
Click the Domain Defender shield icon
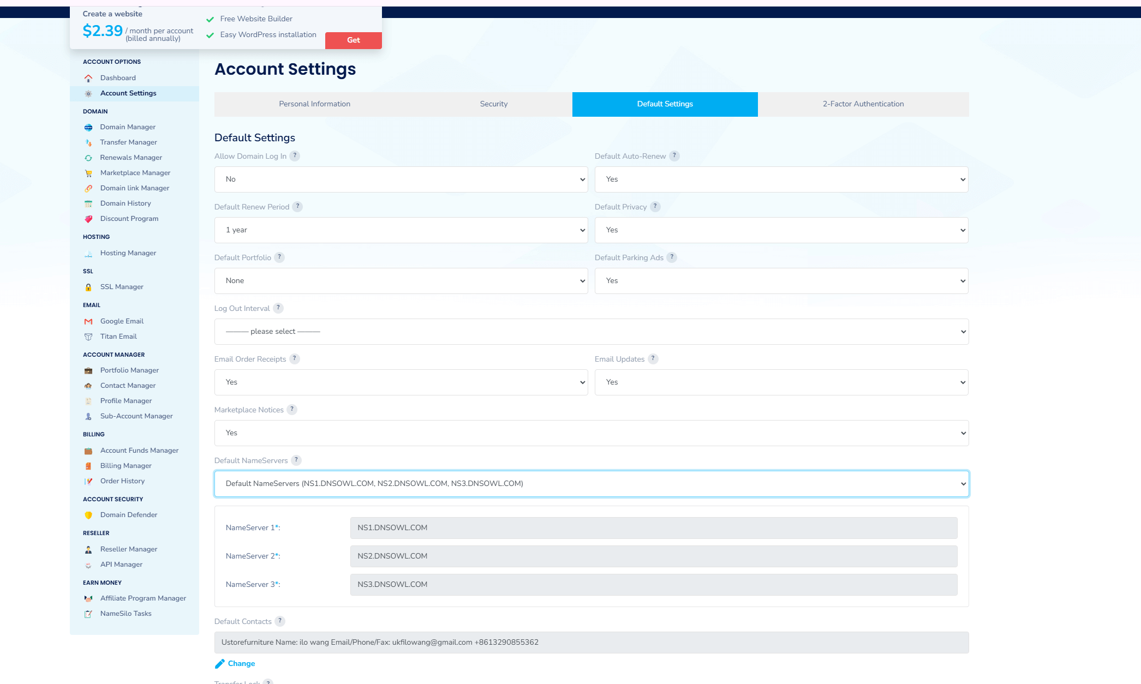tap(88, 515)
